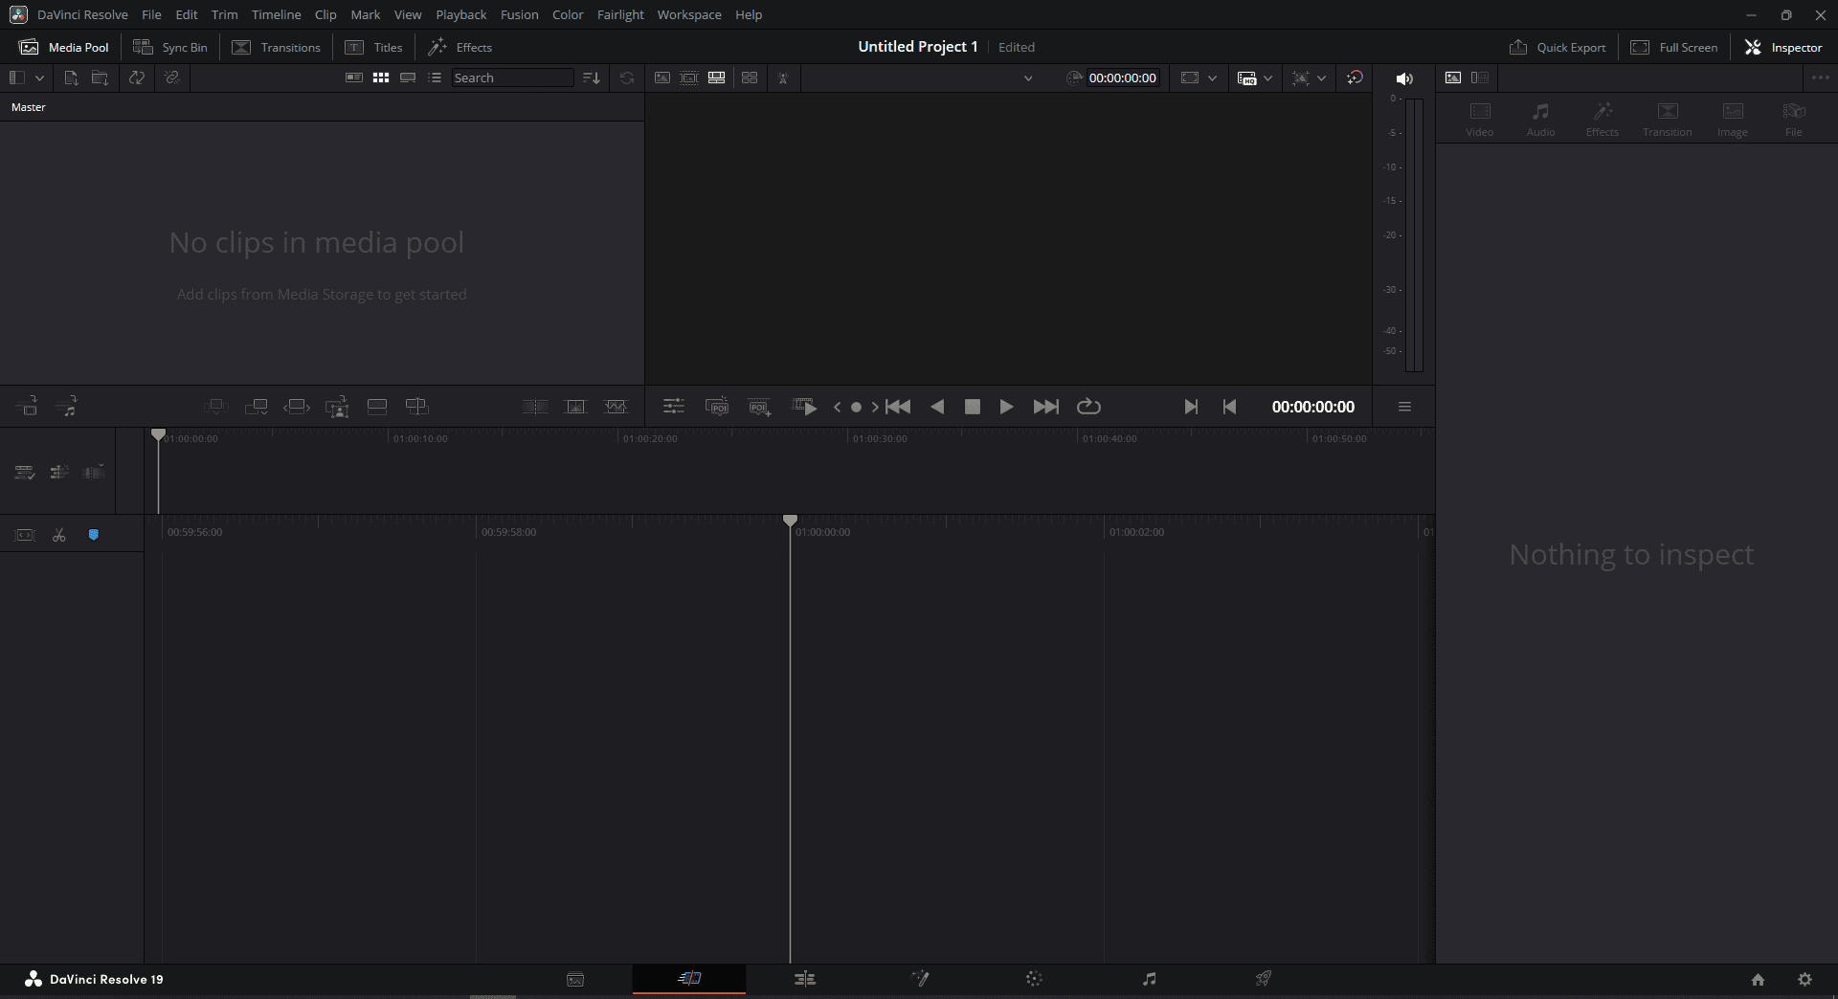Select Source Tape viewer mode
1838x999 pixels.
[689, 78]
